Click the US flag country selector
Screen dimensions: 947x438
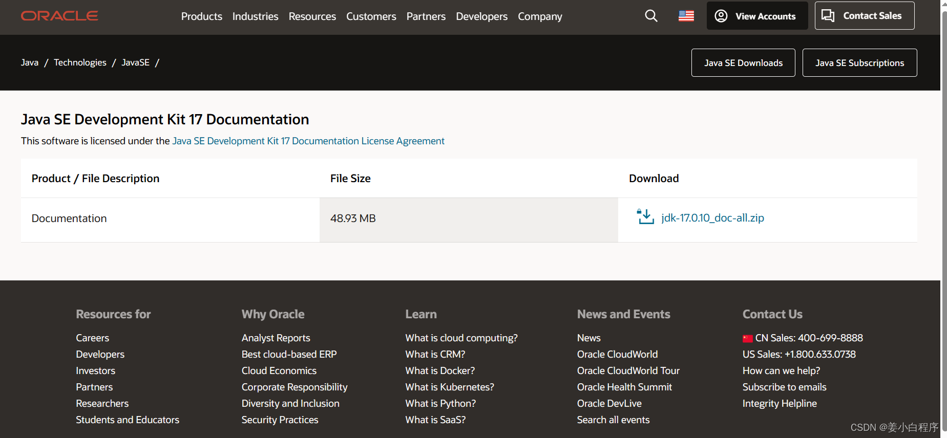click(686, 16)
